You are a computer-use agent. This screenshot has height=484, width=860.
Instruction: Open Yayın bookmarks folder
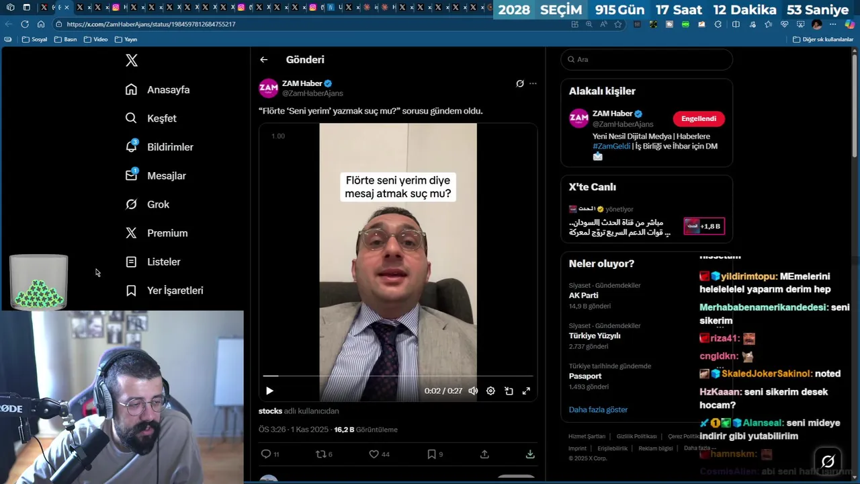[x=126, y=40]
